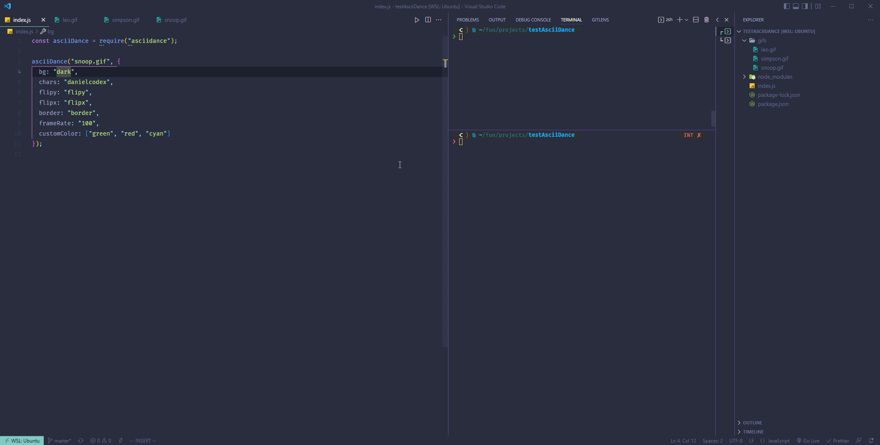
Task: Kill the terminal with the trash icon
Action: tap(706, 20)
